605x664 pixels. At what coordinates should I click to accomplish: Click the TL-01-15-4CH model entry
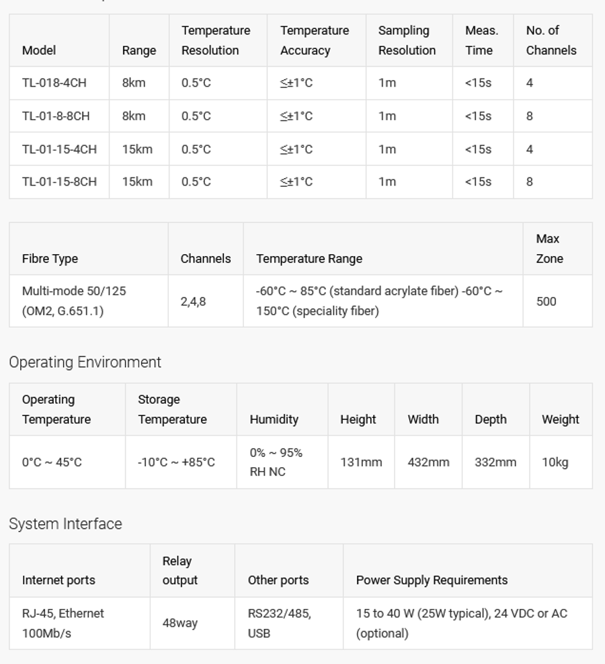[x=59, y=149]
